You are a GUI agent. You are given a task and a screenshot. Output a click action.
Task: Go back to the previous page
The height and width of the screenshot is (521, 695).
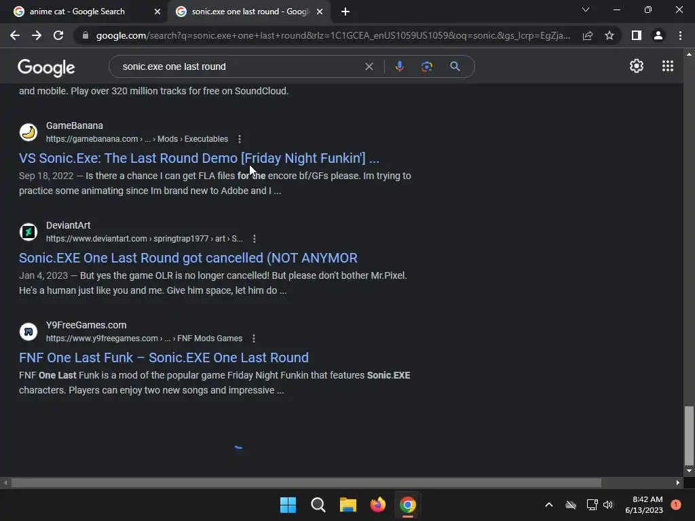click(15, 35)
